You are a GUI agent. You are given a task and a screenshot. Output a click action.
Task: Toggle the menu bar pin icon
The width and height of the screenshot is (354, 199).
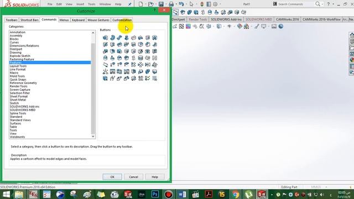(130, 4)
